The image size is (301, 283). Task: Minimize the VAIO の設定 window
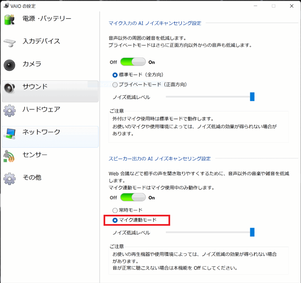(x=255, y=6)
